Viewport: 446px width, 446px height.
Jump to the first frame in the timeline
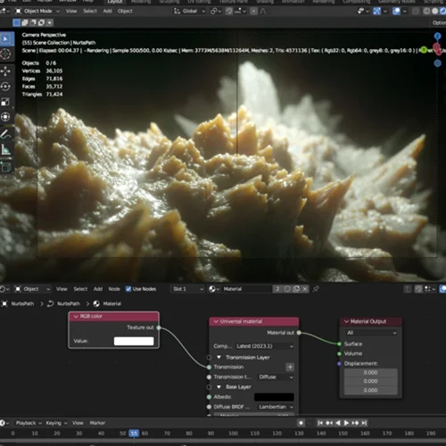[320, 423]
